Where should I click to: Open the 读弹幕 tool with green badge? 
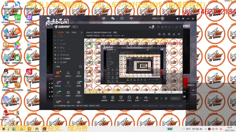click(x=78, y=84)
